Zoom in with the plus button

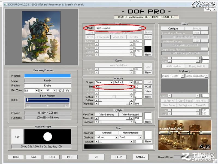pyautogui.click(x=41, y=91)
